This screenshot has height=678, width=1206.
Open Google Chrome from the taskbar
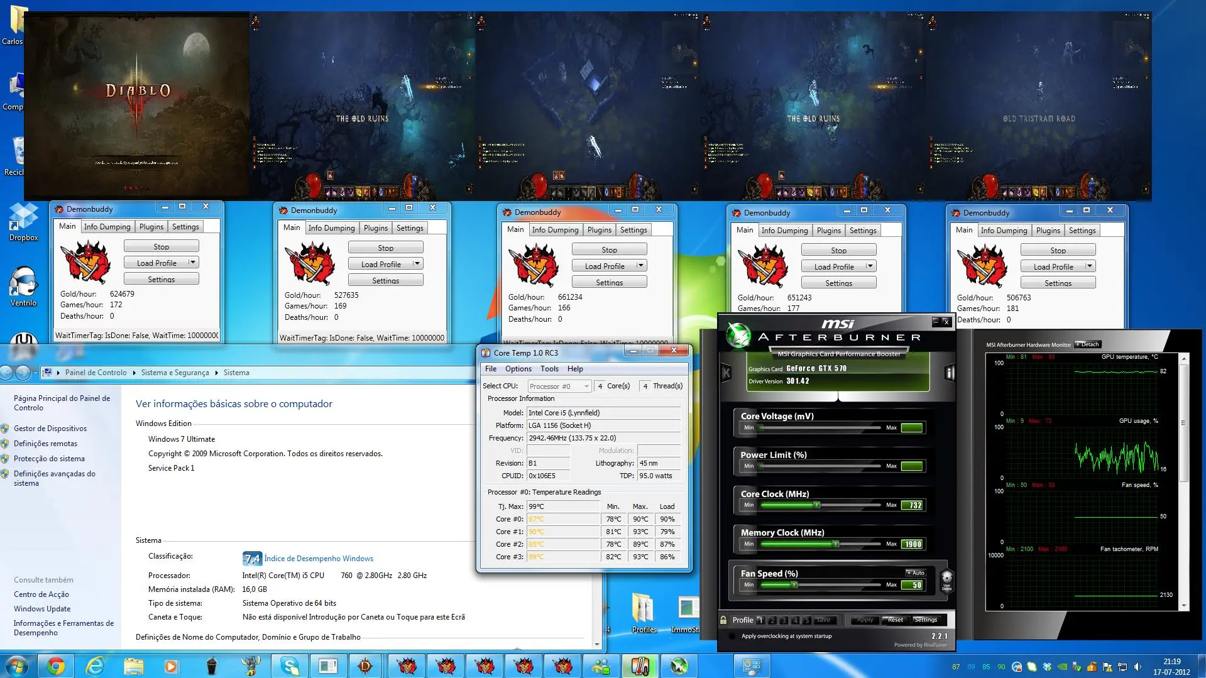point(56,665)
